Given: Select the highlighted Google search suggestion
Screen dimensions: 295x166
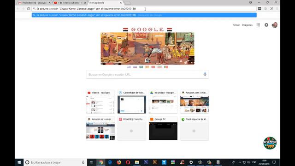Looking at the screenshot, I should click(144, 15).
